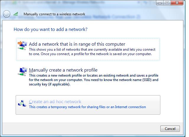
Task: Maximize the wizard window
Action: click(x=167, y=3)
